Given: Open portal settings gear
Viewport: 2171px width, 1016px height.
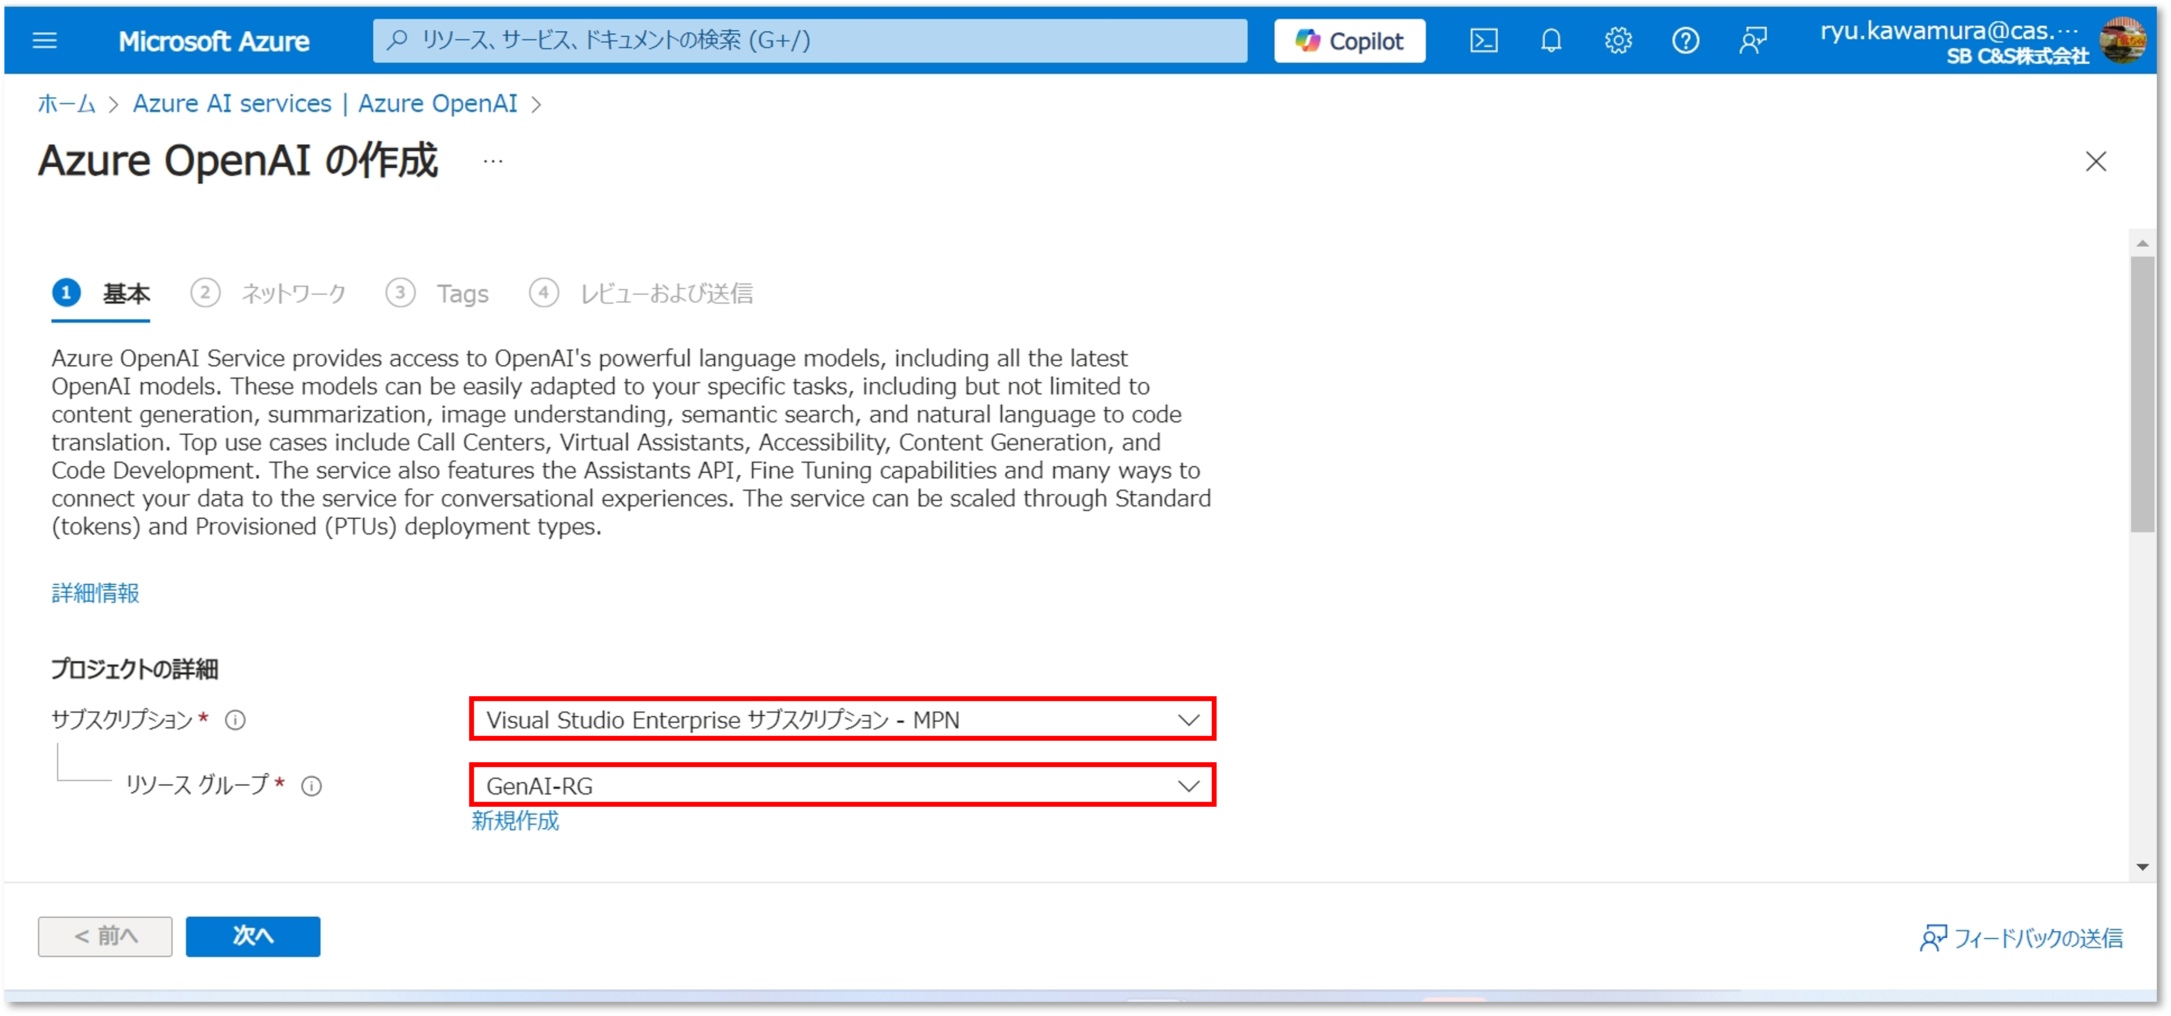Looking at the screenshot, I should (1617, 41).
